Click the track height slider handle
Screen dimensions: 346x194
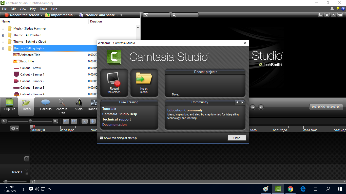point(6,182)
